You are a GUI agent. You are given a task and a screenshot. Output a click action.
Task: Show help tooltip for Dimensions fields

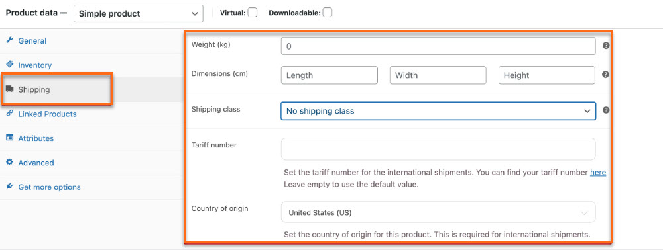(x=605, y=75)
